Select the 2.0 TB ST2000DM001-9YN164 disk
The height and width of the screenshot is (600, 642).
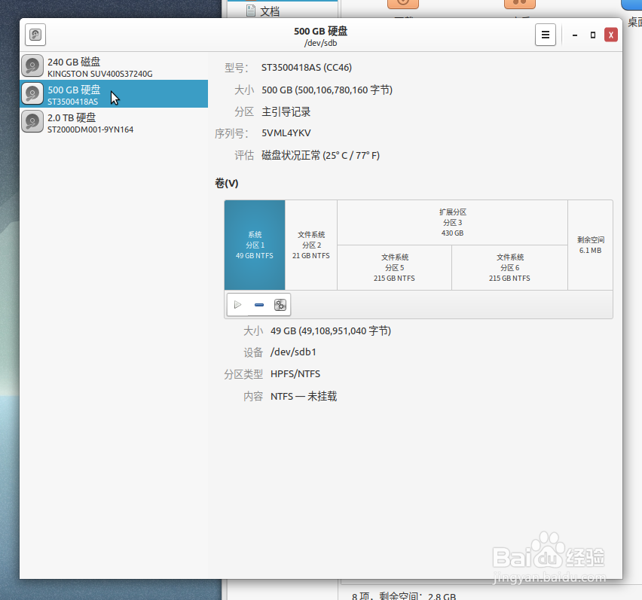click(113, 122)
